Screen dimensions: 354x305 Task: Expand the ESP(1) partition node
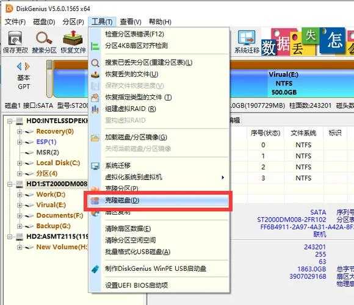tap(20, 142)
